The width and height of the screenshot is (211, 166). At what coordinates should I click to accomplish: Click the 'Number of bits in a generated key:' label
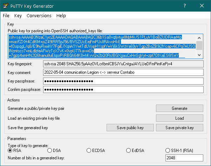tap(36, 158)
